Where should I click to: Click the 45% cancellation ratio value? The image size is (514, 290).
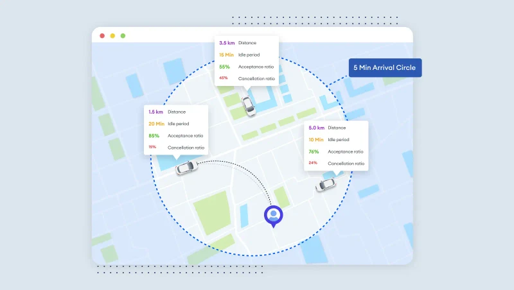point(224,78)
